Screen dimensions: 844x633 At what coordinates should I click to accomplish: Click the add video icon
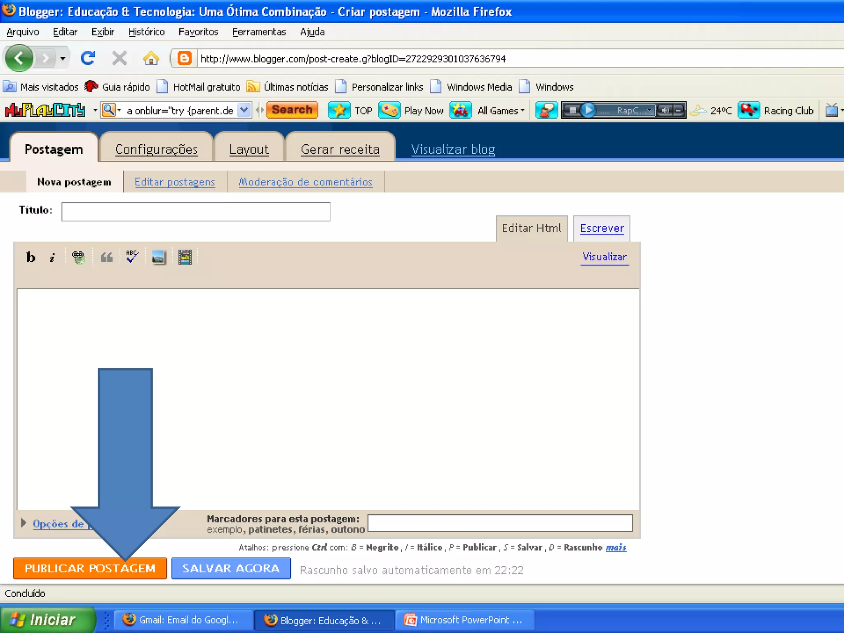[x=185, y=257]
